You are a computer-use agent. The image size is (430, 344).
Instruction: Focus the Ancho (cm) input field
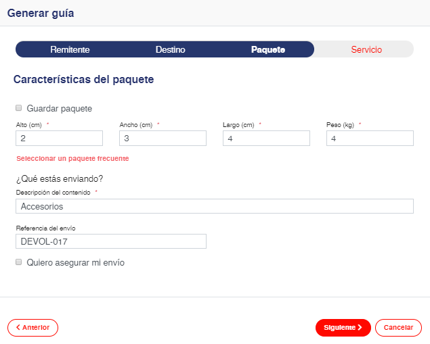(x=163, y=138)
